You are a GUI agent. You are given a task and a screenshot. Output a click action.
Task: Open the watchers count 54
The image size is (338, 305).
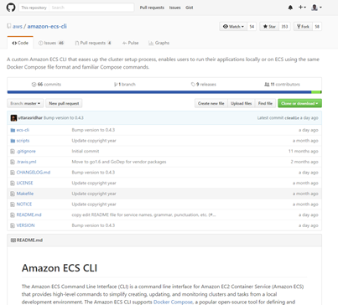point(252,27)
